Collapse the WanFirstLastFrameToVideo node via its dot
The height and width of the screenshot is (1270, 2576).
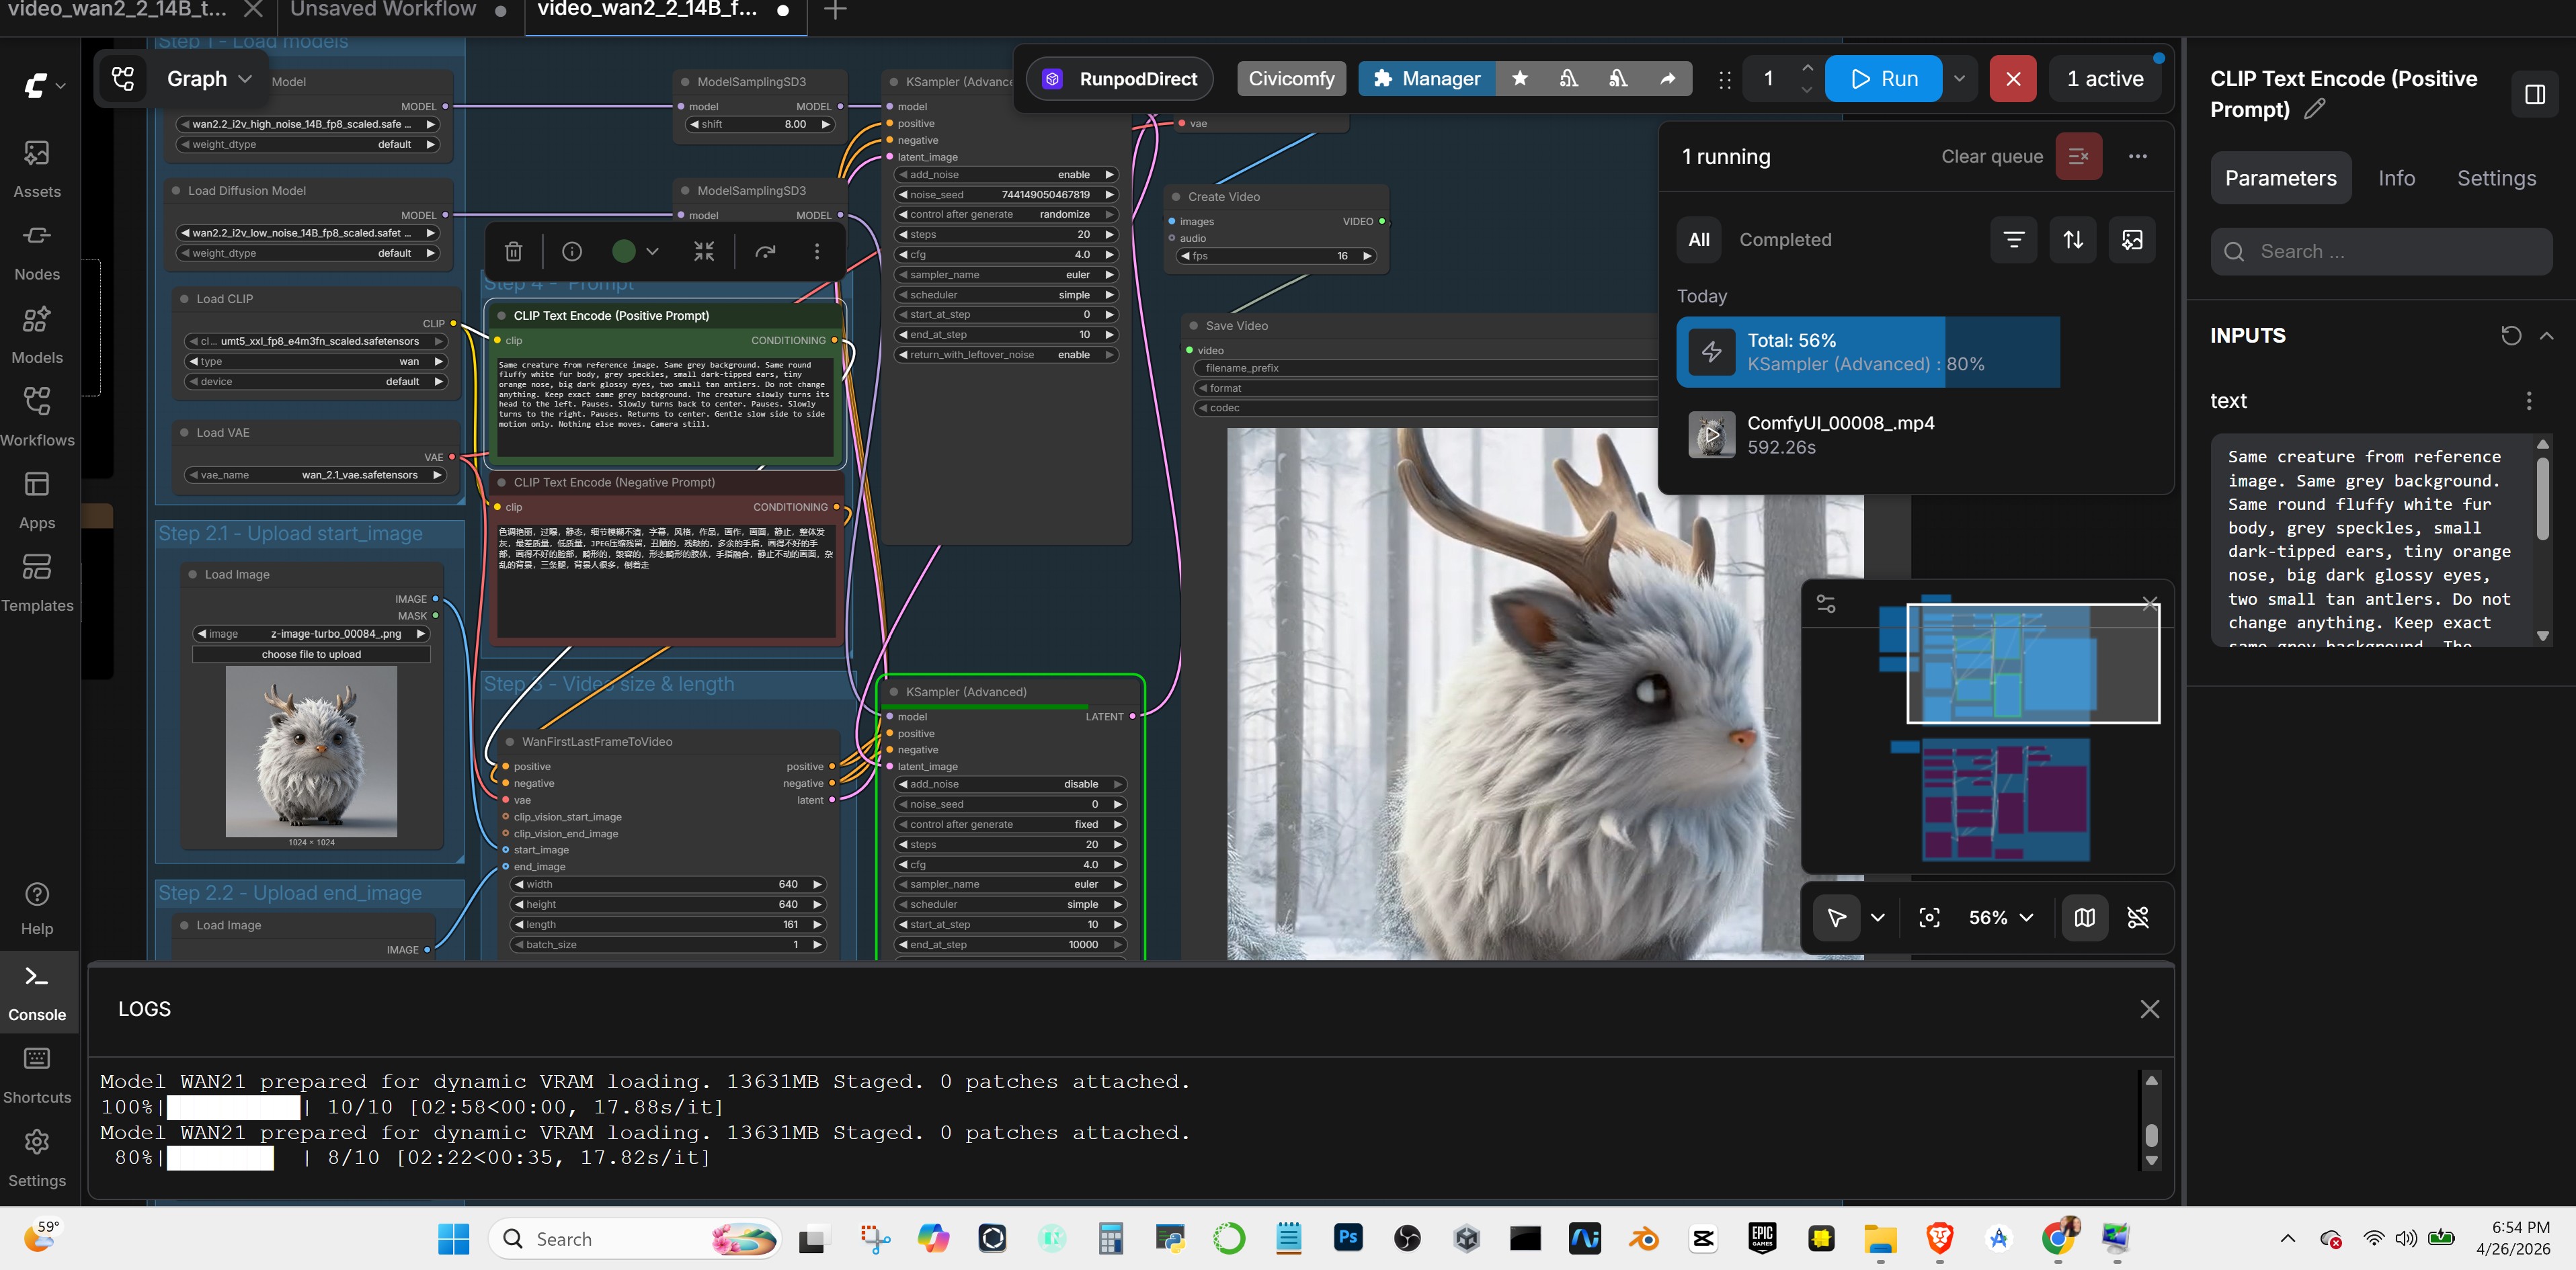click(x=510, y=741)
